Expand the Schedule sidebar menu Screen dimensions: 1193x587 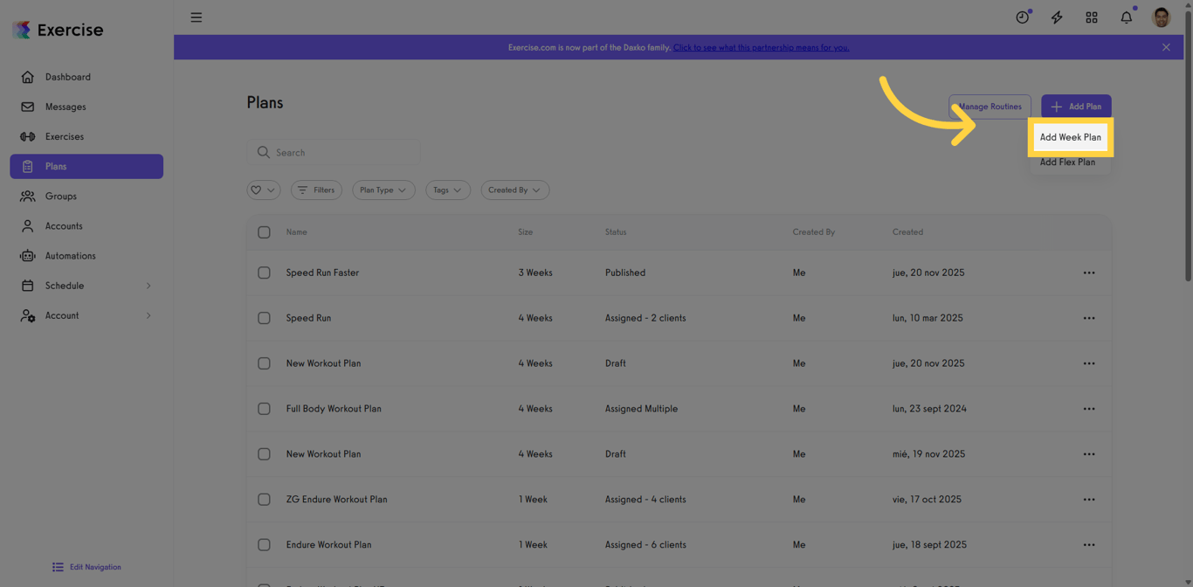[66, 285]
